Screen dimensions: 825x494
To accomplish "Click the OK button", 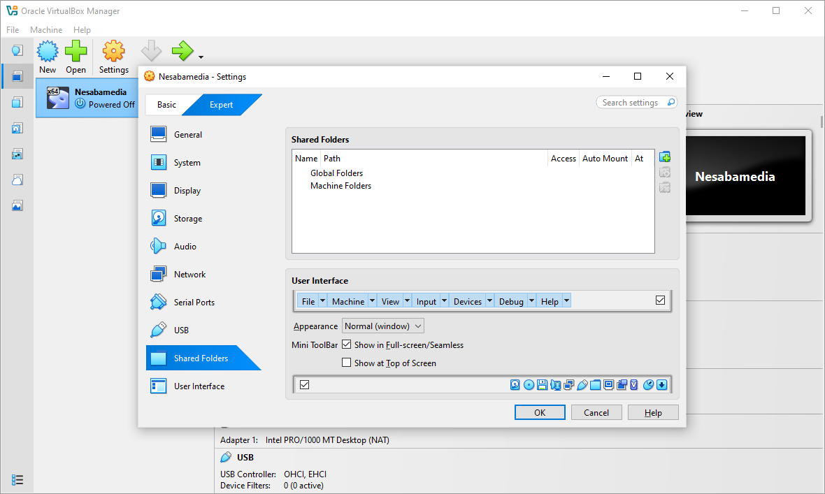I will (540, 412).
